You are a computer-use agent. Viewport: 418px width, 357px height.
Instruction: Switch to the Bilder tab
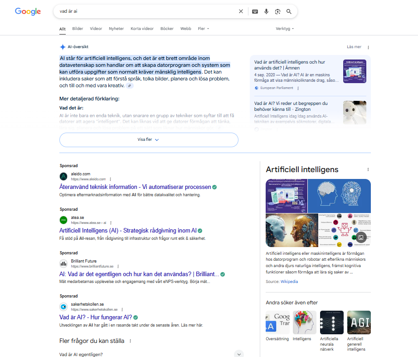78,29
